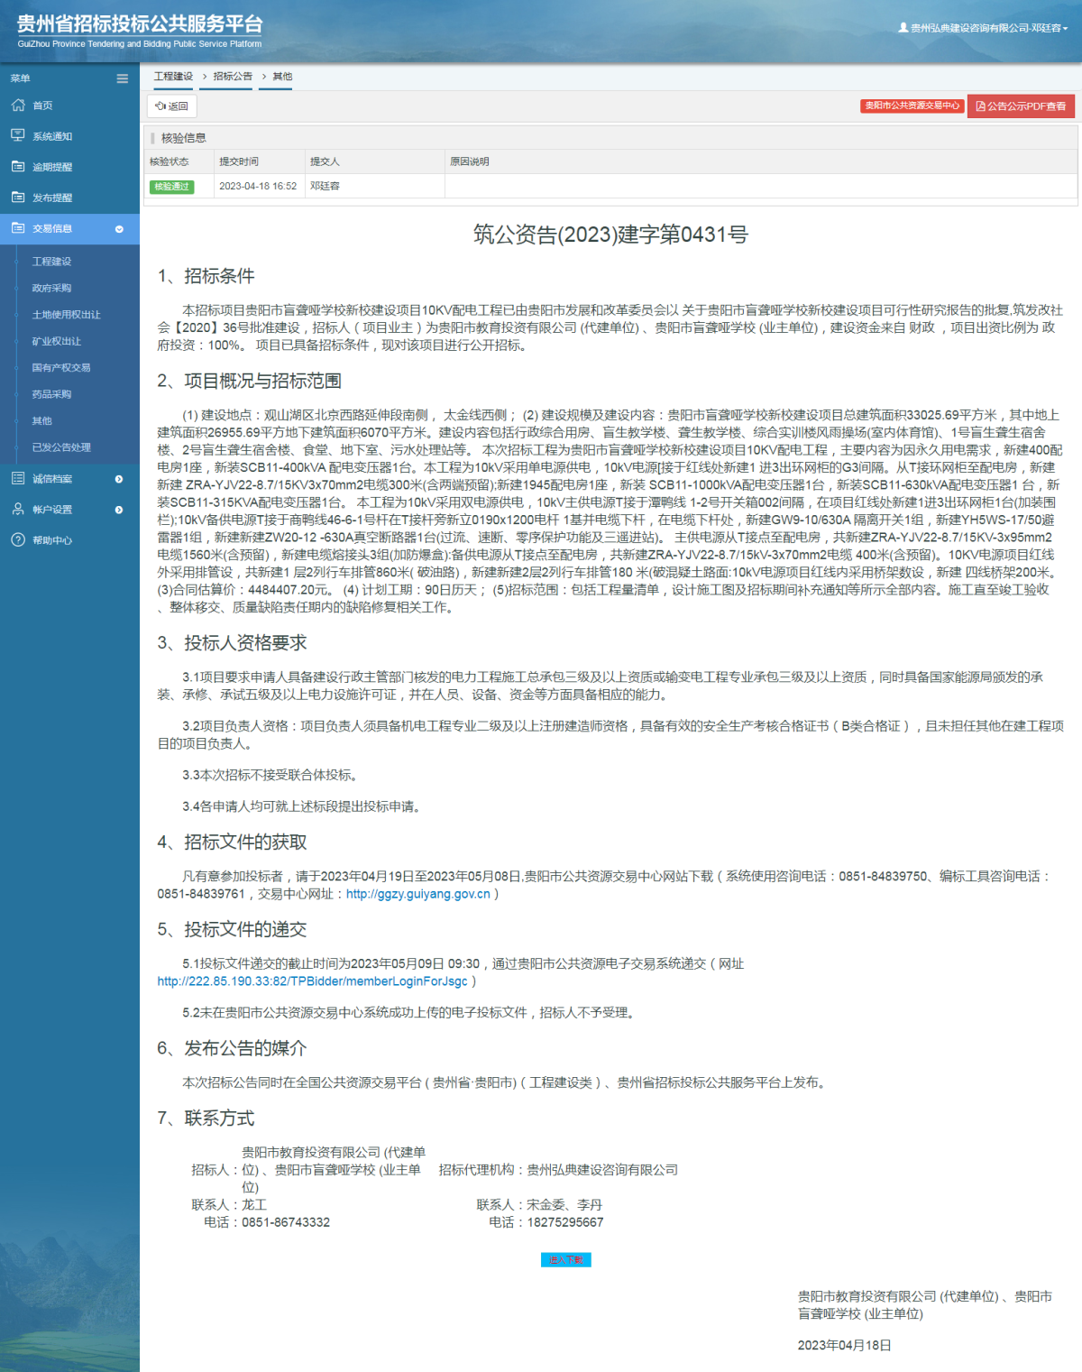Click the 菜单 sidebar header label
Image resolution: width=1082 pixels, height=1372 pixels.
(20, 78)
